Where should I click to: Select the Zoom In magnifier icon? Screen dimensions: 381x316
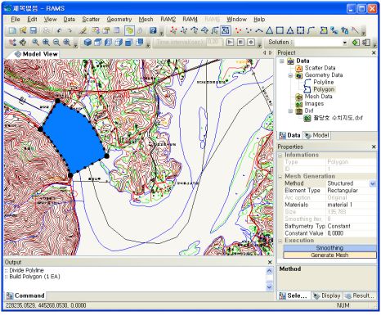point(46,43)
